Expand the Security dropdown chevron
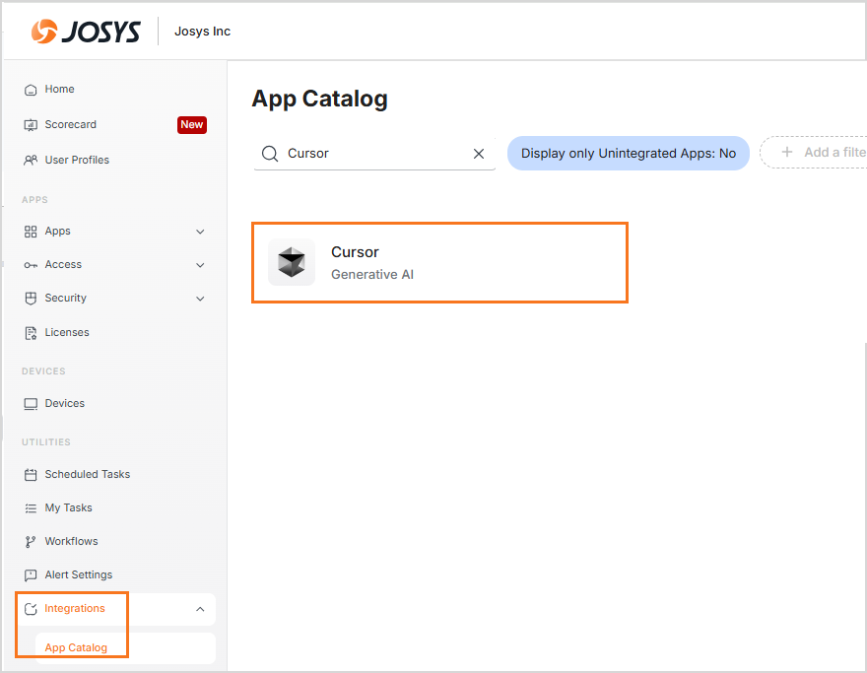 click(x=200, y=299)
